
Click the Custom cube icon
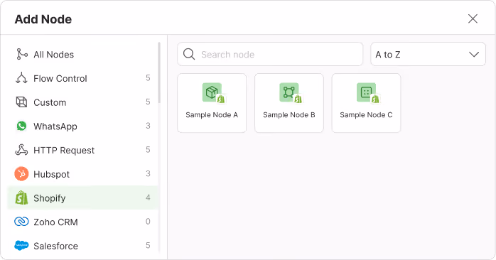click(x=21, y=102)
